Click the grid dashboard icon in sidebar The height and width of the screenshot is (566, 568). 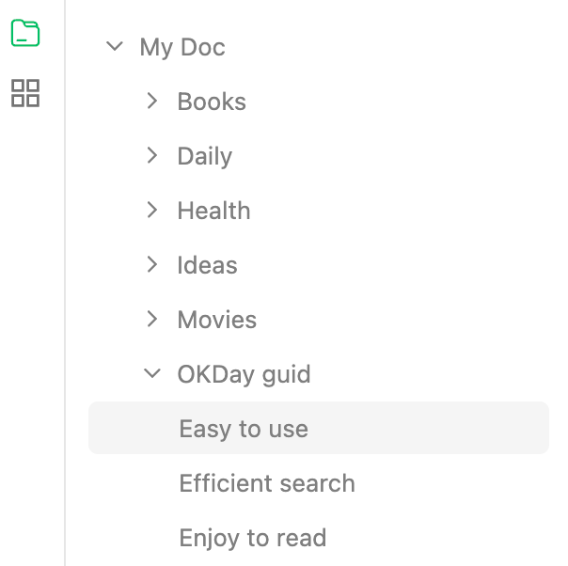click(25, 93)
